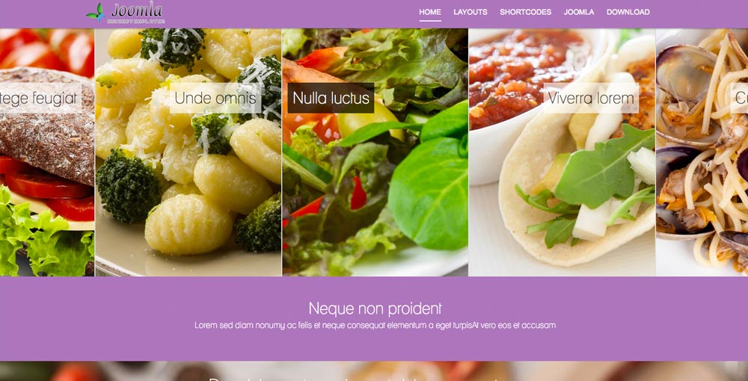Select the Joomla navigation item
The height and width of the screenshot is (381, 748).
579,13
